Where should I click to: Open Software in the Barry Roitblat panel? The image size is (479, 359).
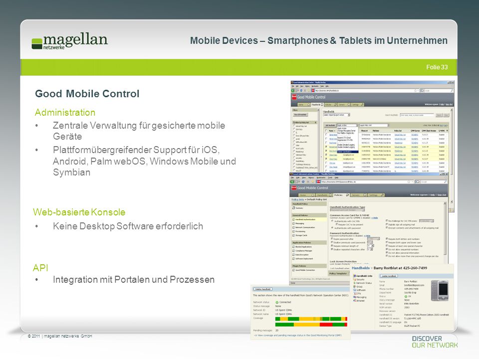tap(360, 290)
